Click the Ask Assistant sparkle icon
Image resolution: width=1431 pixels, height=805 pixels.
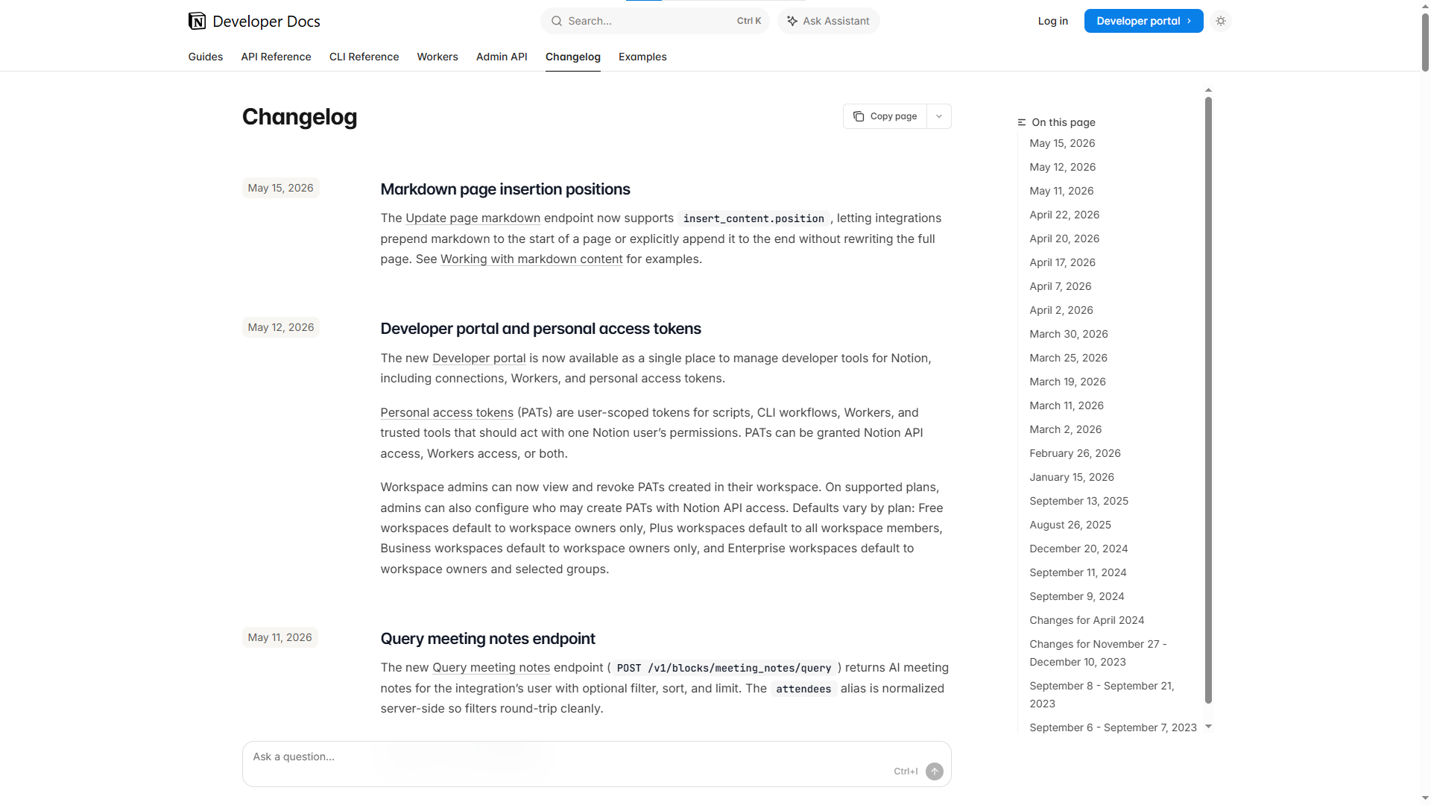coord(792,21)
